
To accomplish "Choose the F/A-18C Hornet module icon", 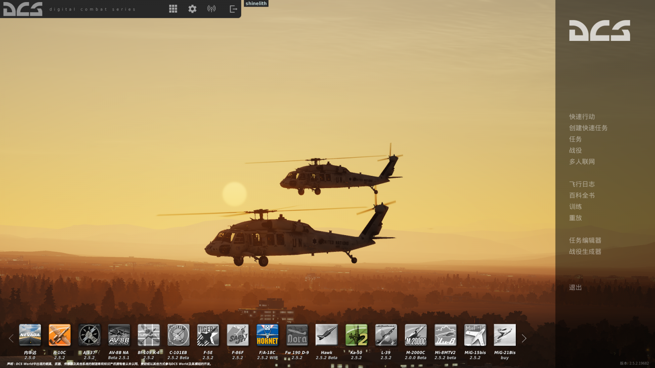I will pyautogui.click(x=267, y=335).
